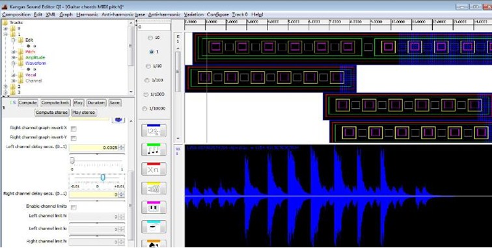492x248 pixels.
Task: Expand the Amplitude node in the tree
Action: [13, 58]
